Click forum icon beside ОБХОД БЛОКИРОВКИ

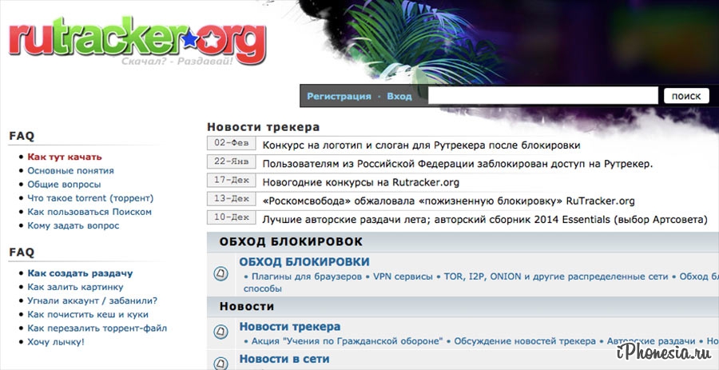[221, 274]
